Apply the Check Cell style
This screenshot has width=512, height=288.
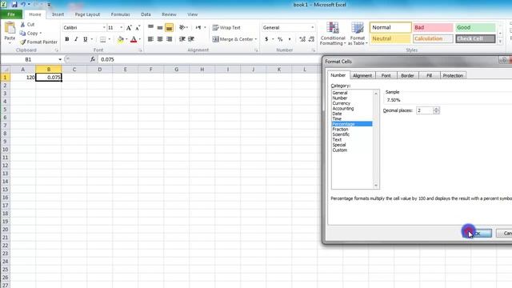tap(475, 39)
